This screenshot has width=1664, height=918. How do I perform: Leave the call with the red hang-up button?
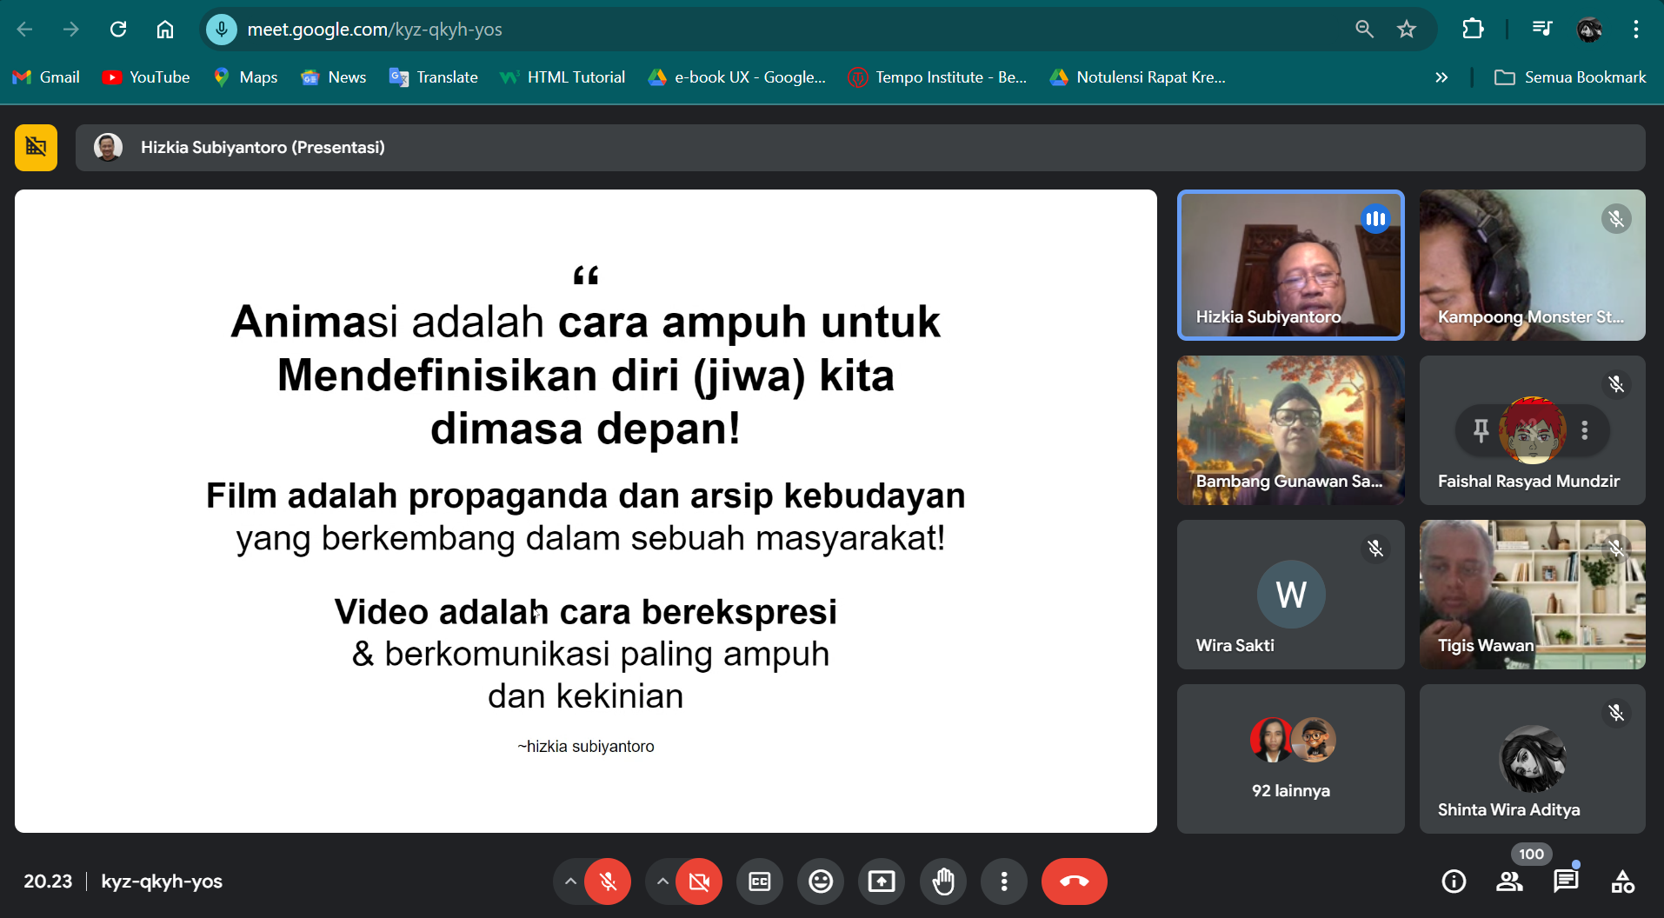(1075, 881)
